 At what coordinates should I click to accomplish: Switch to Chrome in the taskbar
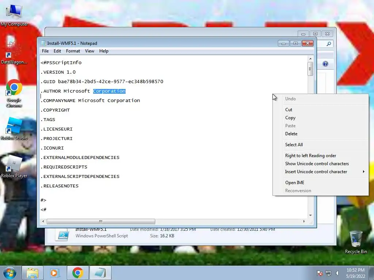click(77, 273)
